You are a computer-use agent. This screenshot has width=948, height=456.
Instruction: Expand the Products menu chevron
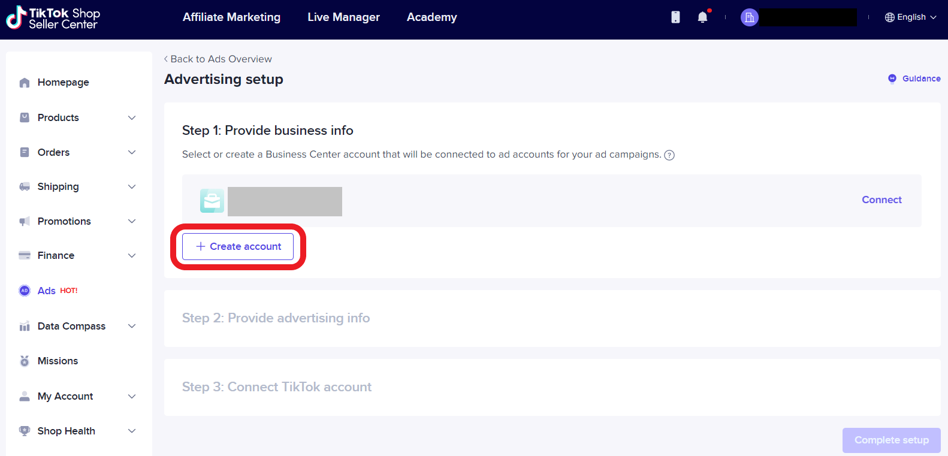[132, 117]
